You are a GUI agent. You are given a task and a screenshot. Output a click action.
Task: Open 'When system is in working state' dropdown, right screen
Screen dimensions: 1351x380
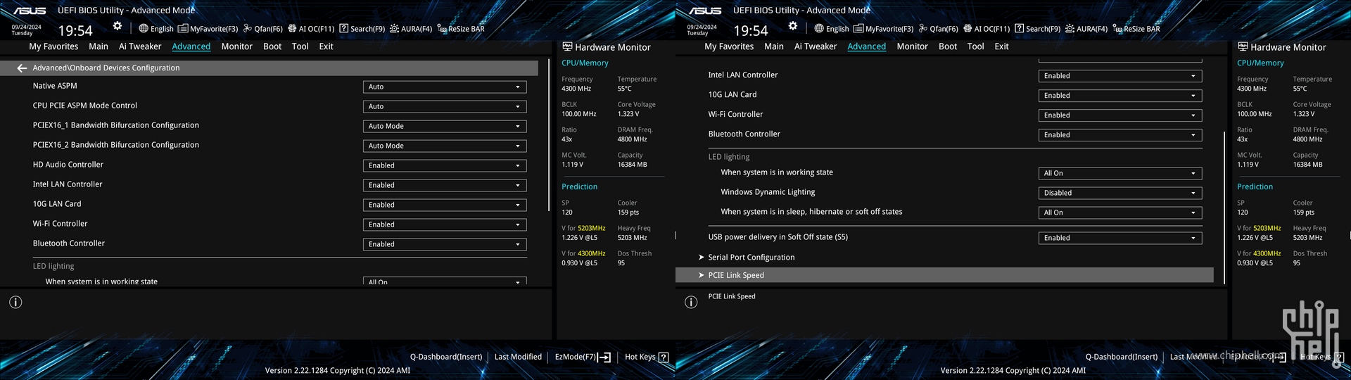pyautogui.click(x=1120, y=173)
